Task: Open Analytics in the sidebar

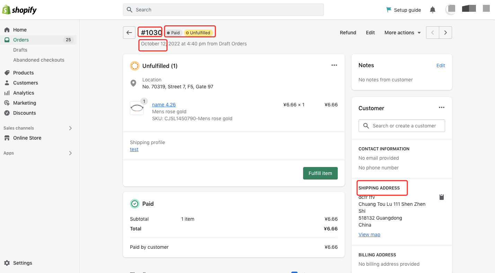Action: click(x=24, y=93)
